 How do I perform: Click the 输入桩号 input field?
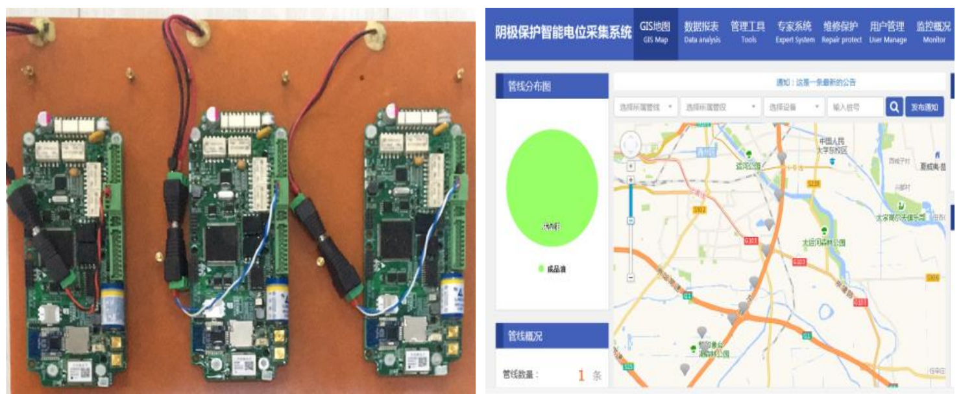(855, 108)
